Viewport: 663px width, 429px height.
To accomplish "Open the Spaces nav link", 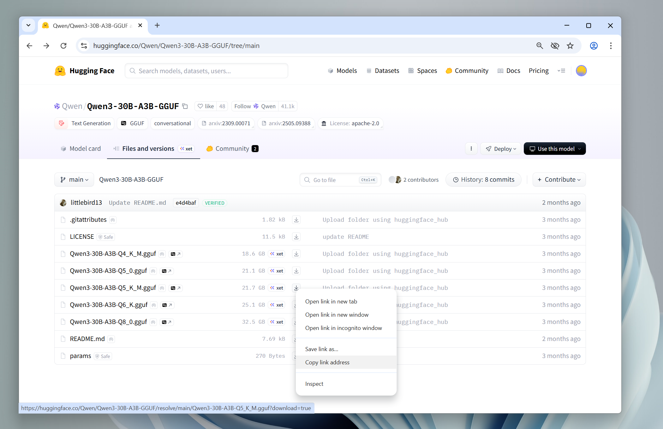I will pyautogui.click(x=423, y=71).
